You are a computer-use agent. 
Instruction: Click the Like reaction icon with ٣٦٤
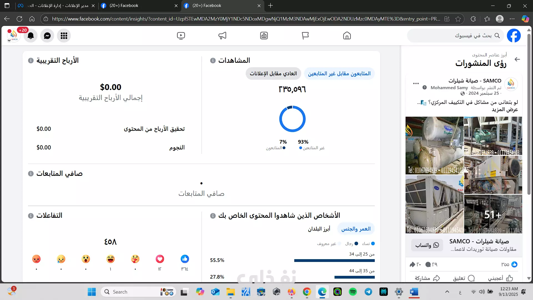[x=185, y=259]
